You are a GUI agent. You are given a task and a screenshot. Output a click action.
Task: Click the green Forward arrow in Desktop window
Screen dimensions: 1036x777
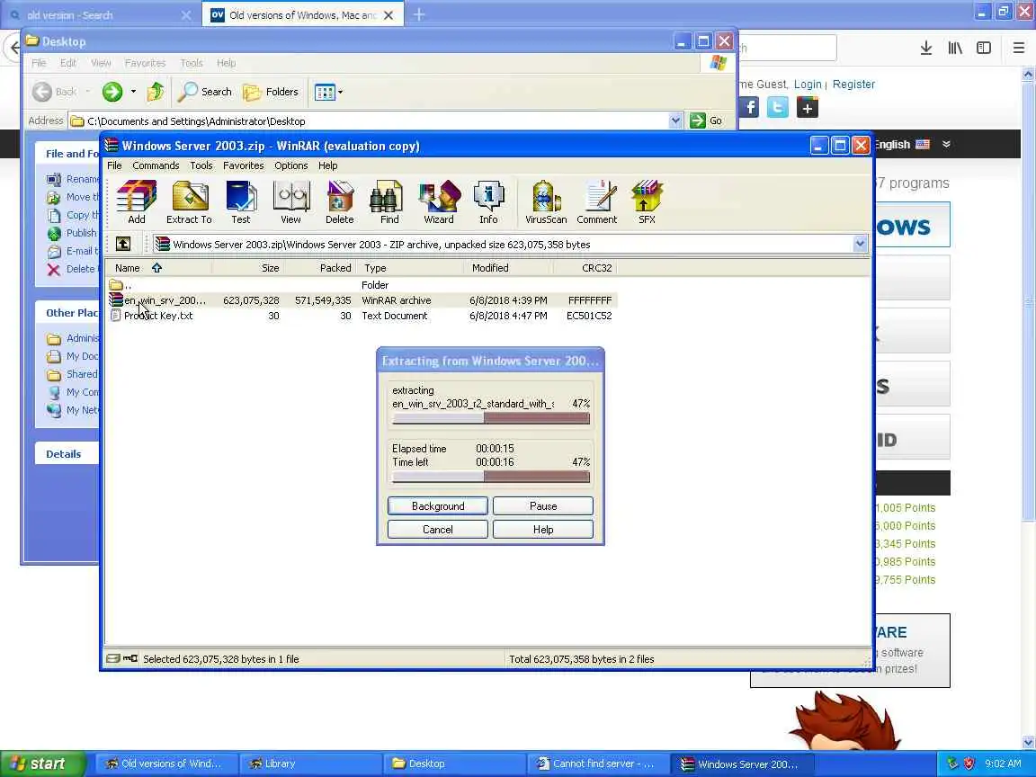coord(112,92)
